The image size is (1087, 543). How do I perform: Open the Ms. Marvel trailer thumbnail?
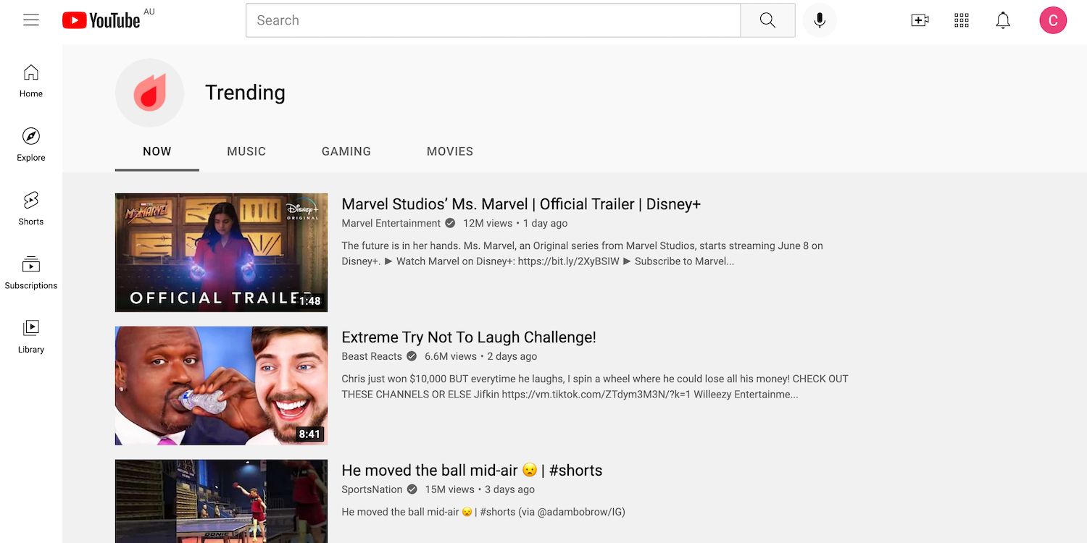click(x=221, y=253)
